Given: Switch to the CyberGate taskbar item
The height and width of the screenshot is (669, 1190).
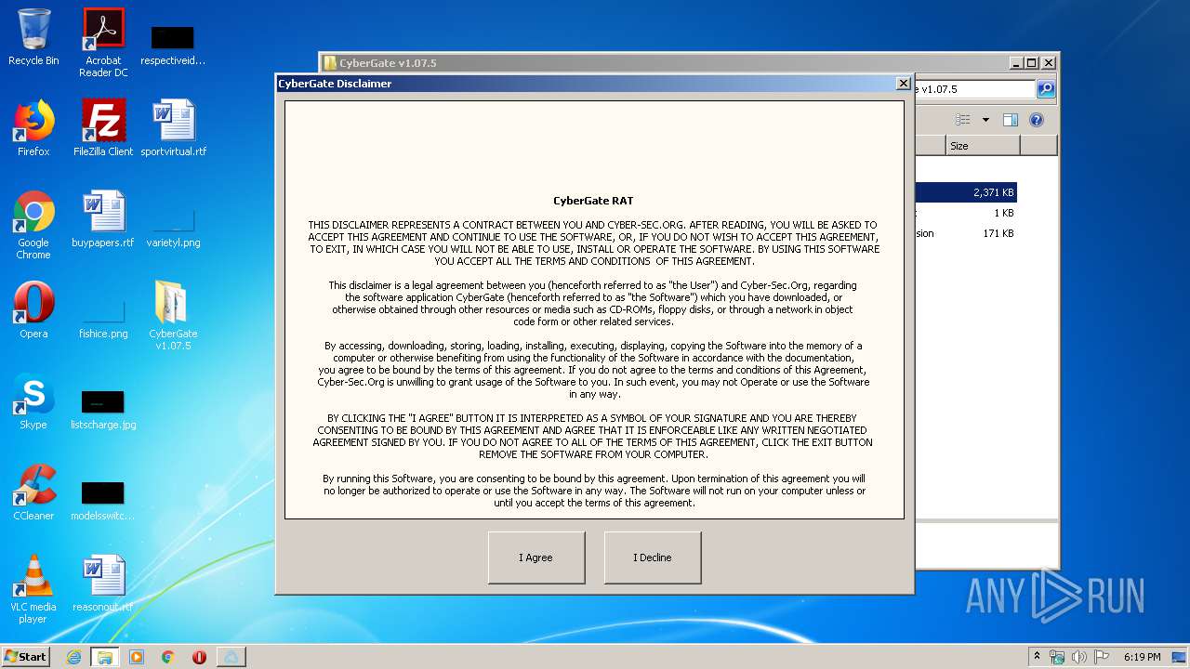Looking at the screenshot, I should coord(231,657).
